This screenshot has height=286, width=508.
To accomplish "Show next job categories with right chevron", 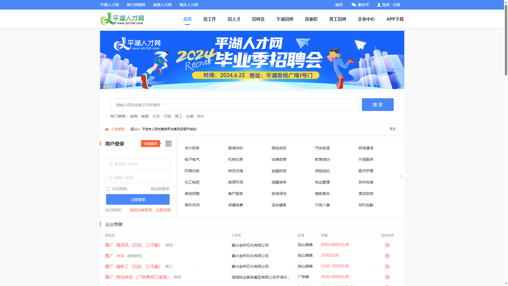I will pyautogui.click(x=401, y=177).
